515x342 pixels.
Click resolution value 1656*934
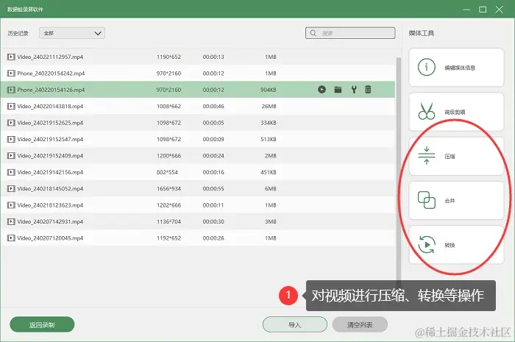tap(168, 189)
